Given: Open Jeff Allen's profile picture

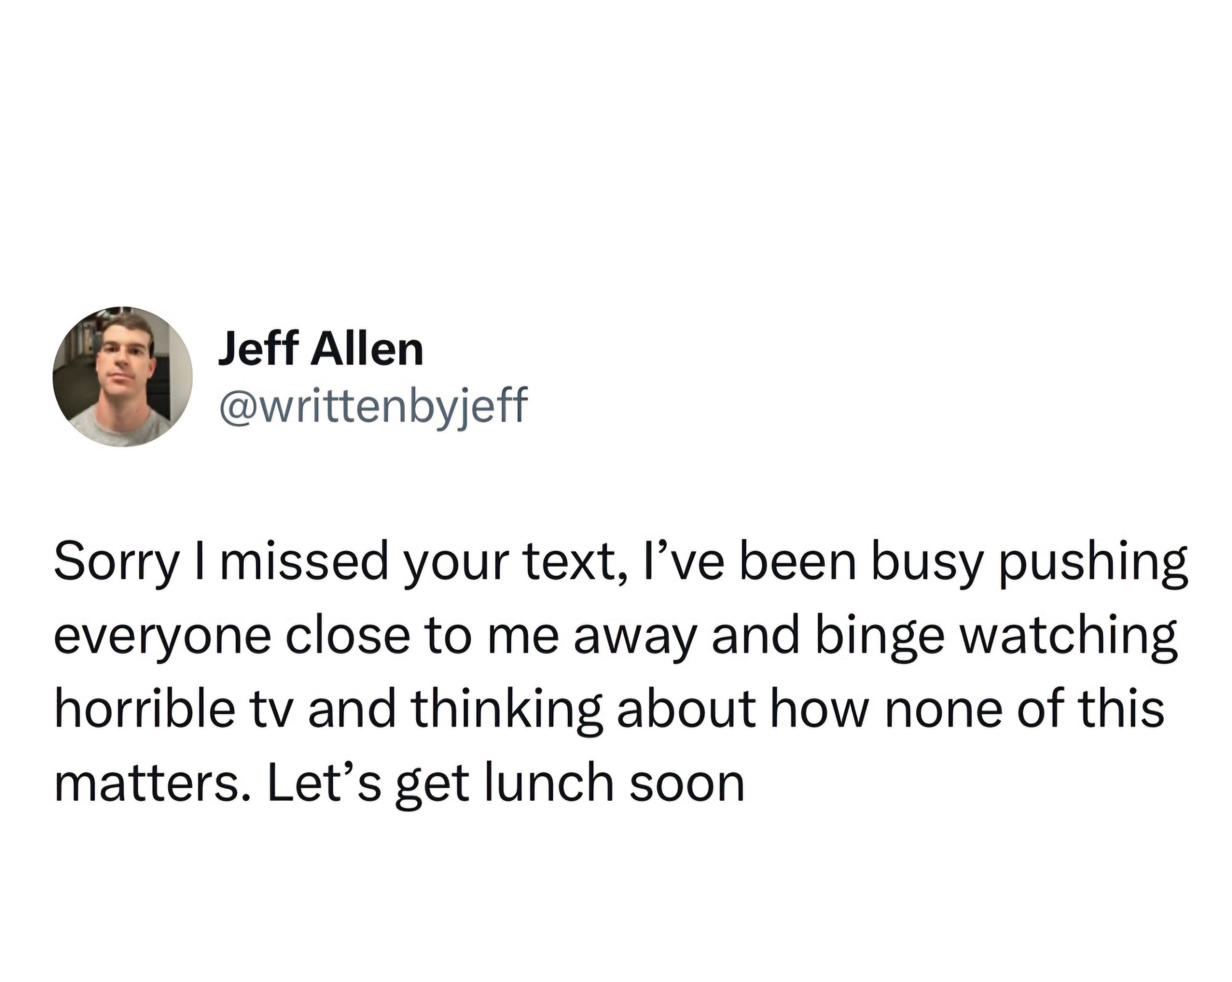Looking at the screenshot, I should pos(123,376).
